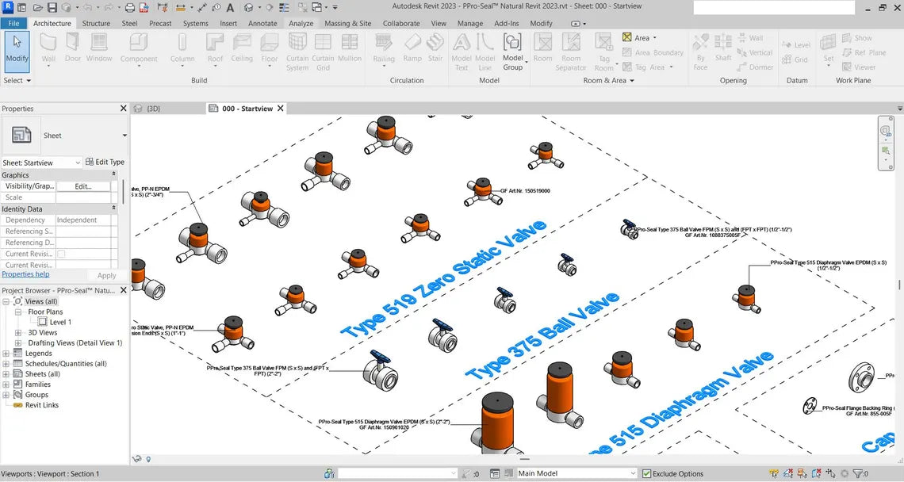
Task: Switch to the Structure ribbon tab
Action: (x=96, y=23)
